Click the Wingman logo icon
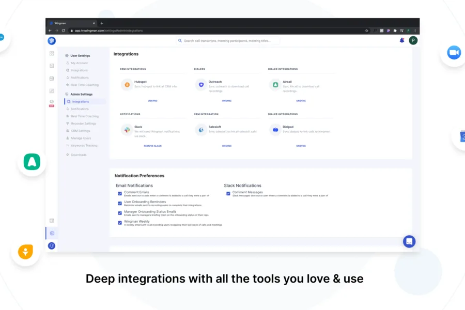 [x=52, y=41]
